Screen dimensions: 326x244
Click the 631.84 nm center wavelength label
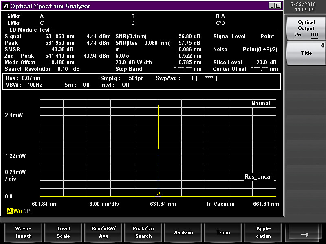[x=163, y=204]
